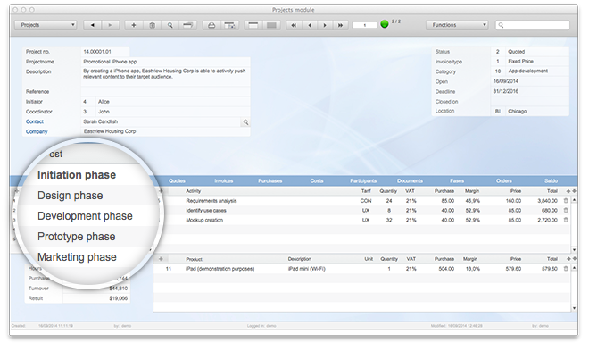
Task: Delete the Identify use cases row
Action: pos(566,210)
